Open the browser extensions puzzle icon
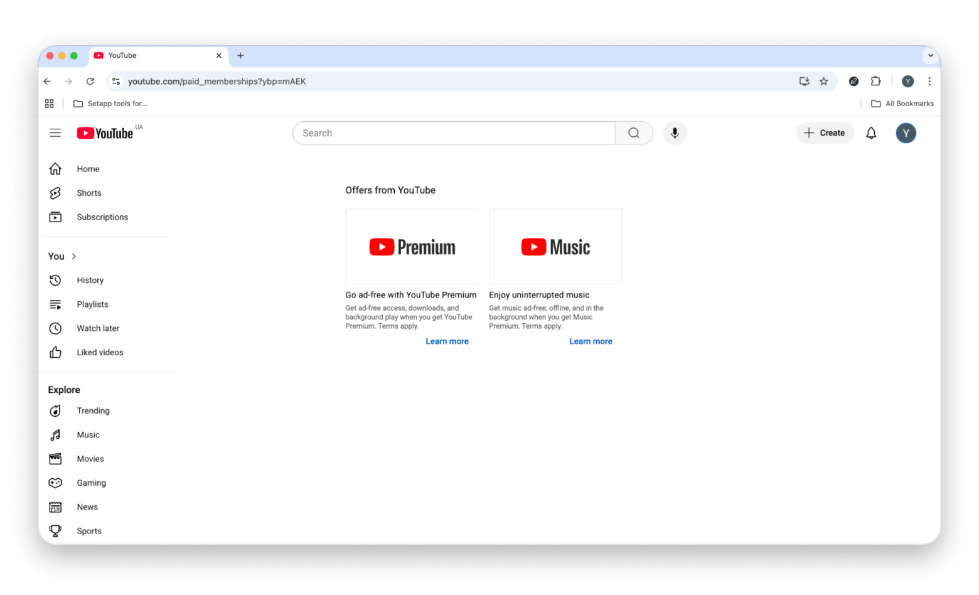This screenshot has width=979, height=595. click(875, 82)
